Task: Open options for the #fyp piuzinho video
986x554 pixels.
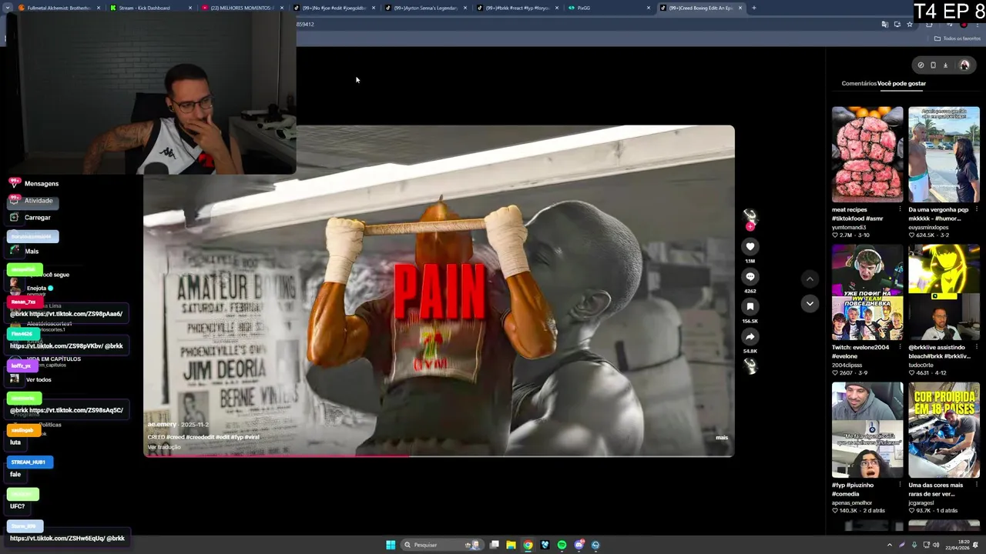Action: [x=900, y=485]
